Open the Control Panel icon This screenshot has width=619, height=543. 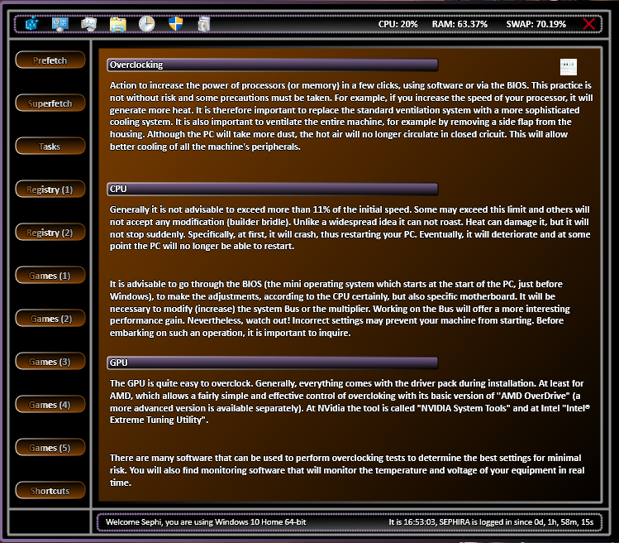click(x=60, y=24)
